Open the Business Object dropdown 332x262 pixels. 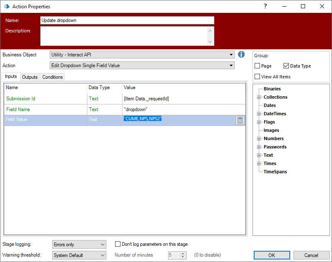(x=142, y=55)
